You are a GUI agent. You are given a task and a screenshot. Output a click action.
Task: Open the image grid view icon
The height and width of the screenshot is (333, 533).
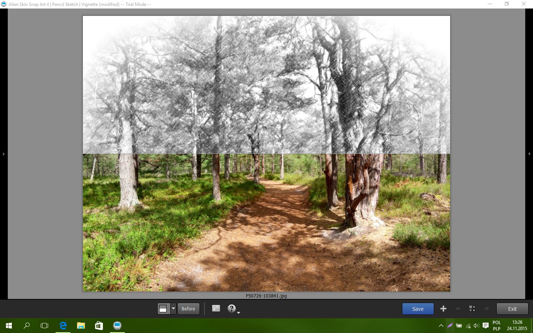click(x=472, y=309)
